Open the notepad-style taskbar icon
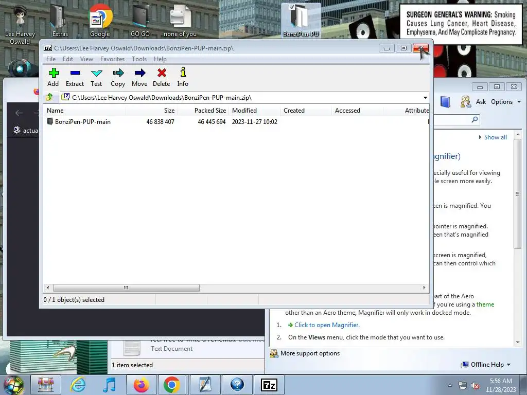This screenshot has height=395, width=527. click(x=205, y=385)
